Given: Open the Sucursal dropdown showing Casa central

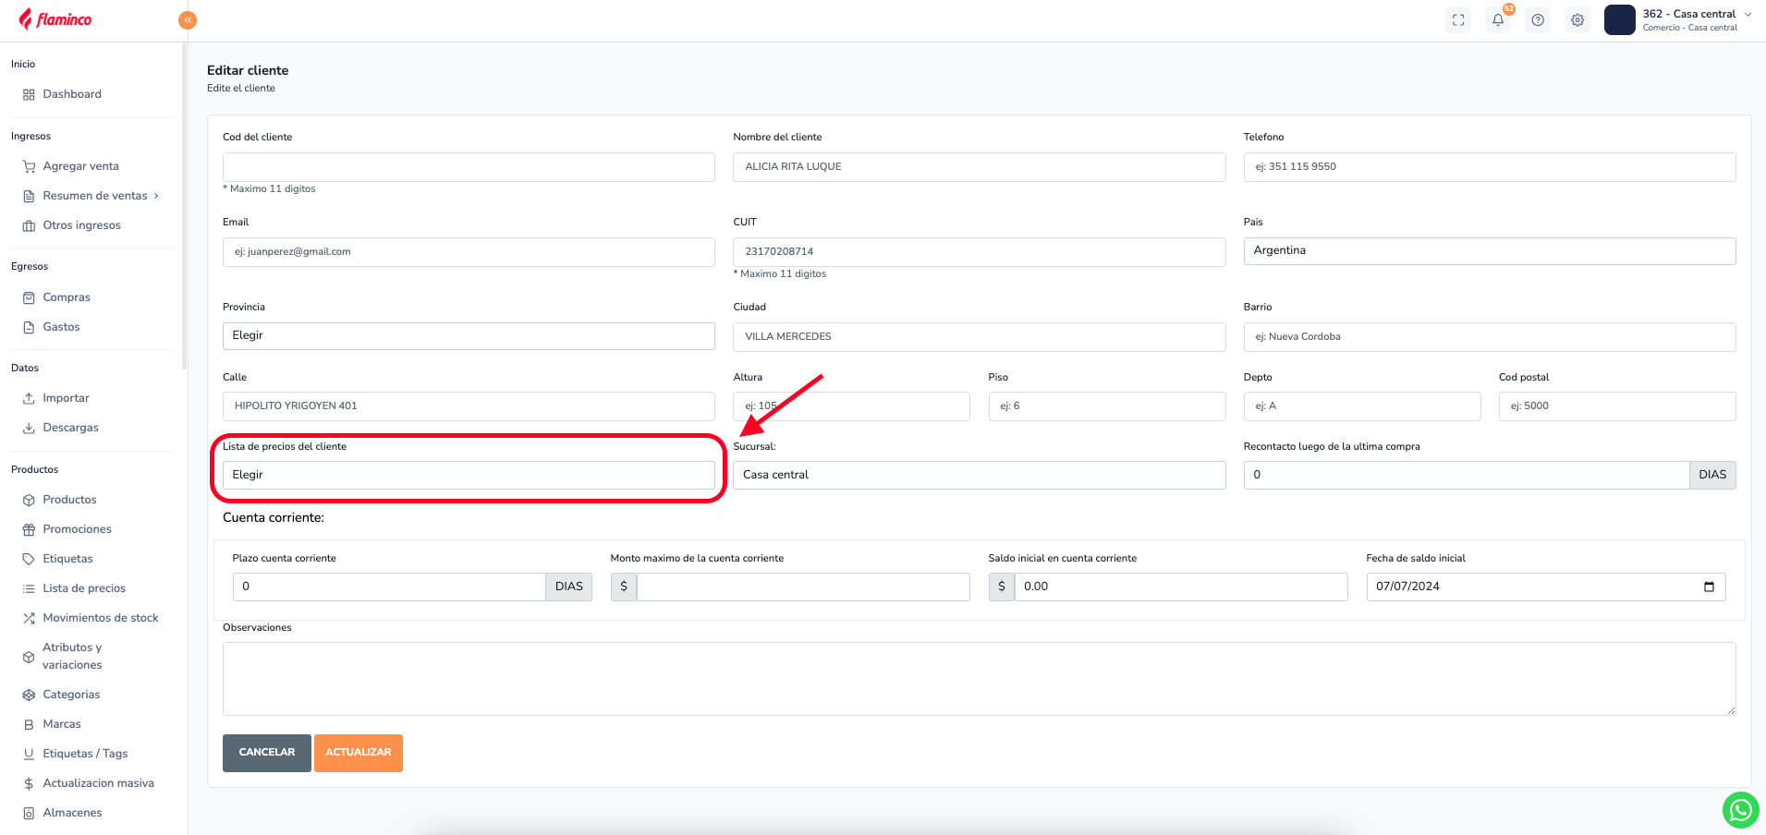Looking at the screenshot, I should pyautogui.click(x=979, y=475).
